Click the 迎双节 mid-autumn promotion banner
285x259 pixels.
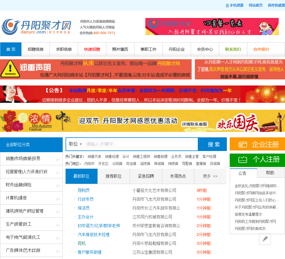coord(142,121)
